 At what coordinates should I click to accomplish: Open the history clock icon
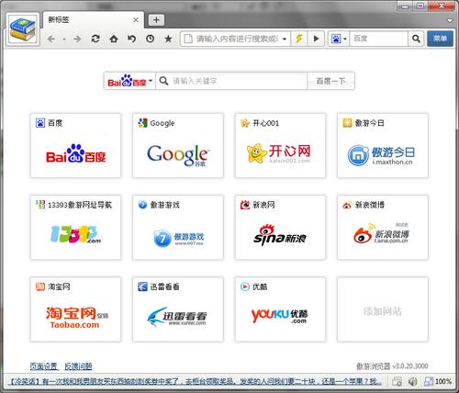(x=150, y=39)
